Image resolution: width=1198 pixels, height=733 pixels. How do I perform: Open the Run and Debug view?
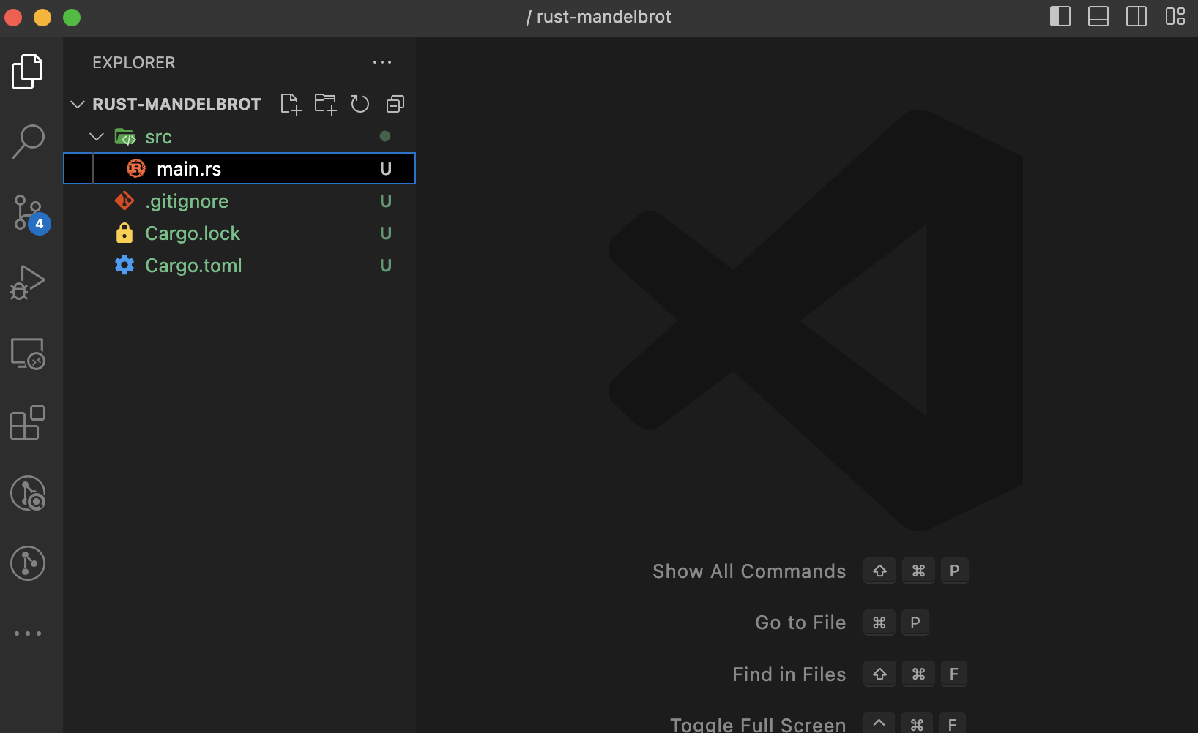pos(28,282)
